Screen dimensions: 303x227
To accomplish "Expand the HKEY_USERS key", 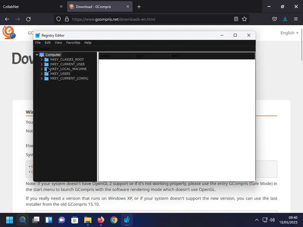I will (x=41, y=74).
